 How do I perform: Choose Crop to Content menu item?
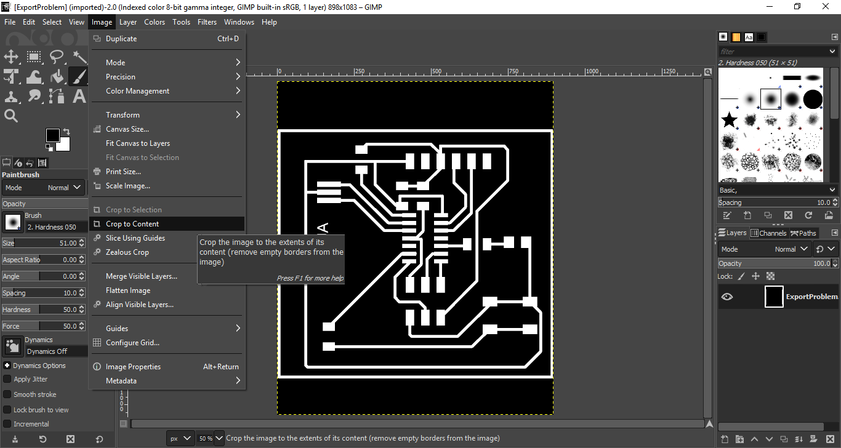tap(167, 224)
